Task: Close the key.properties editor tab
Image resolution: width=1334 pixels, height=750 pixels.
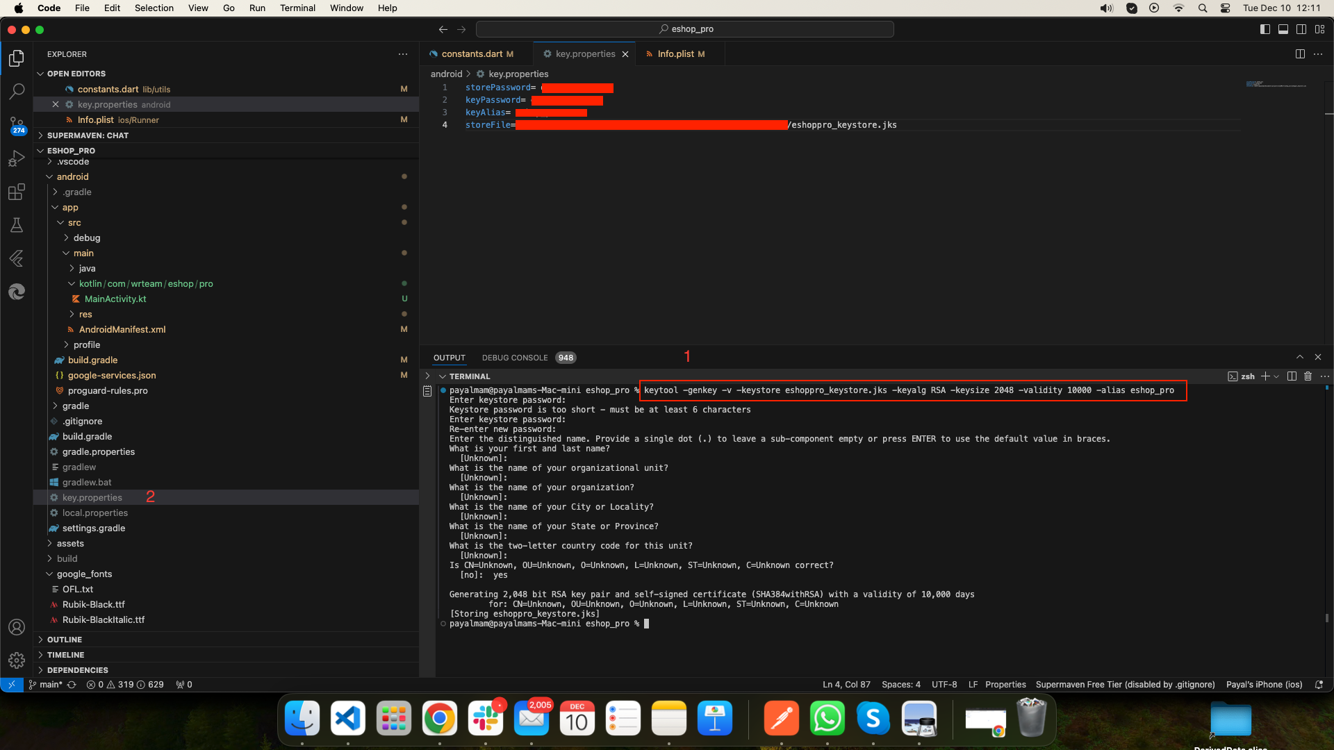Action: point(625,54)
